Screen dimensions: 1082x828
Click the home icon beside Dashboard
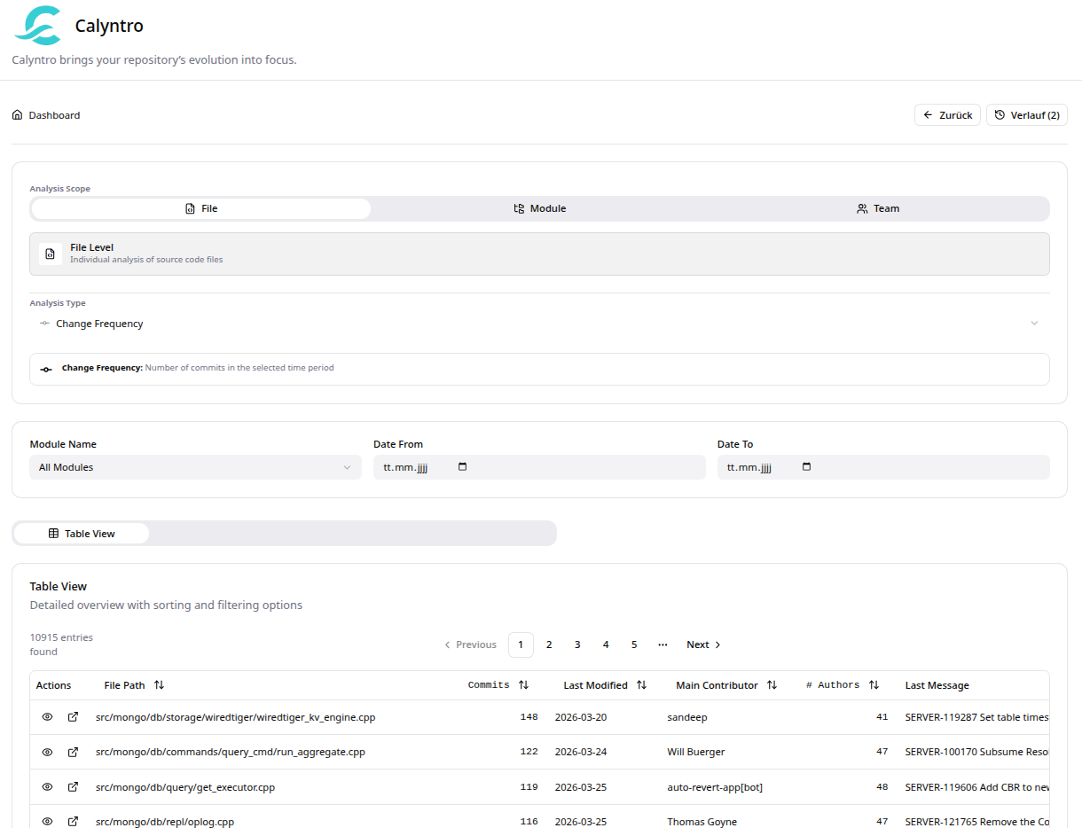point(17,114)
